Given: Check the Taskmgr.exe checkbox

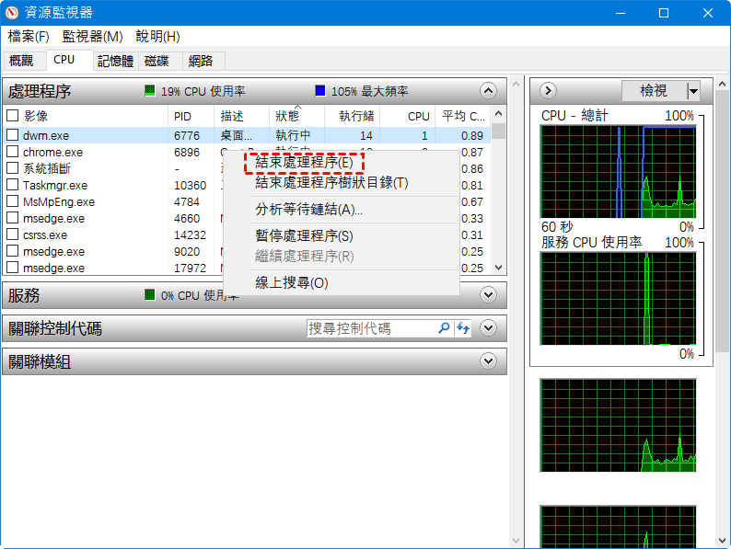Looking at the screenshot, I should pos(13,185).
